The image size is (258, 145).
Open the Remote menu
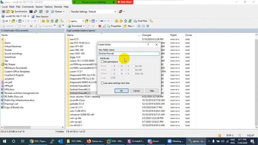[58, 7]
